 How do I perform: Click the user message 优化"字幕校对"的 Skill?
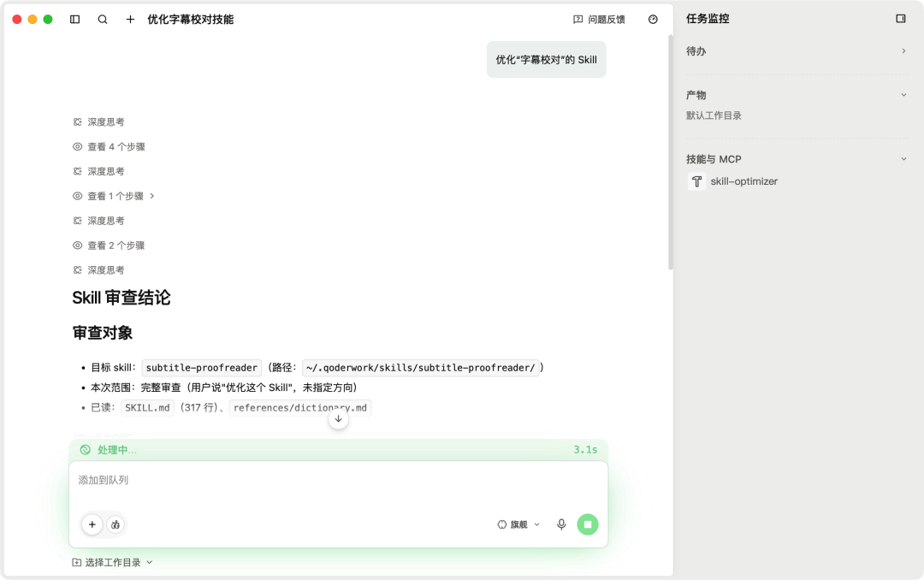pyautogui.click(x=546, y=60)
